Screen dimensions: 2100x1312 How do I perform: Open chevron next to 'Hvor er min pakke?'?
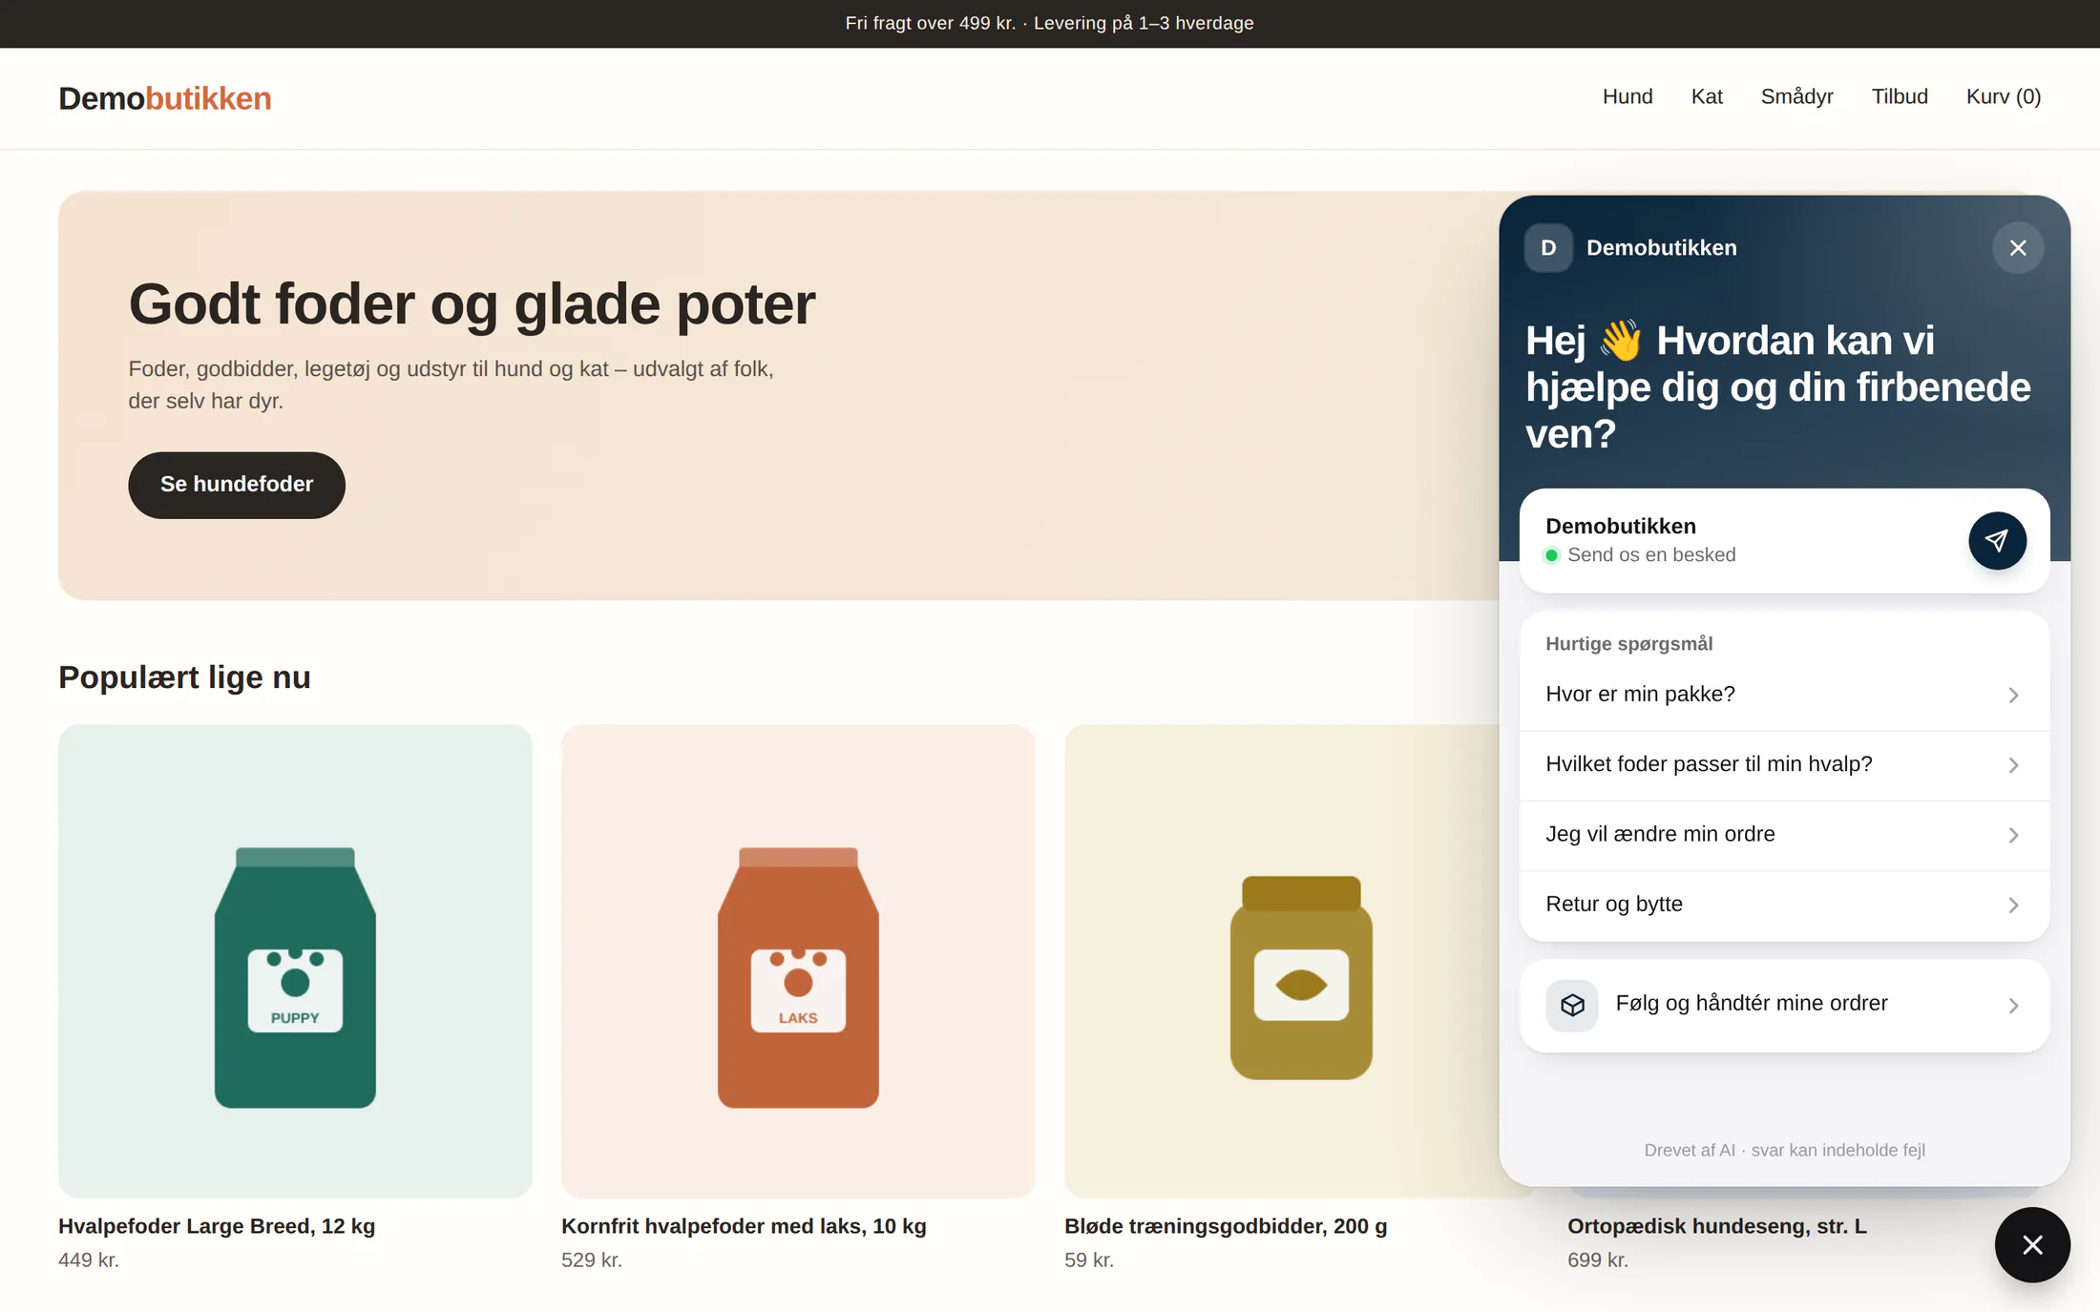click(2013, 696)
